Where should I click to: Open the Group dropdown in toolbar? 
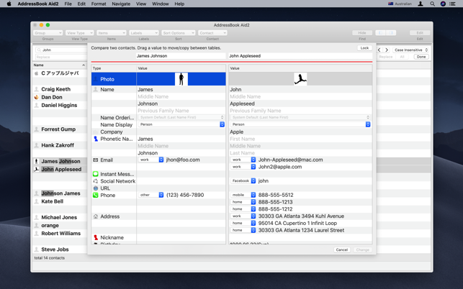48,33
